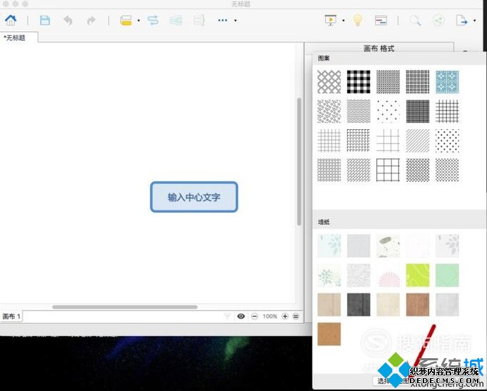Choose the orange cork wallpaper

pyautogui.click(x=329, y=334)
